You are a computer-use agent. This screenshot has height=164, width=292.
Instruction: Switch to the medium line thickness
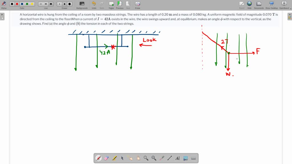point(46,4)
